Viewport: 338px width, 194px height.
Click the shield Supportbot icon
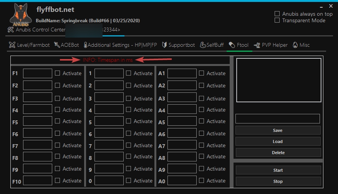[164, 45]
